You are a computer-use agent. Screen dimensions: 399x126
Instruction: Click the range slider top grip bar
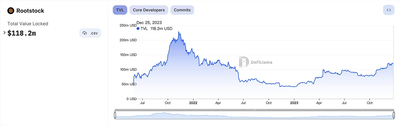click(255, 110)
